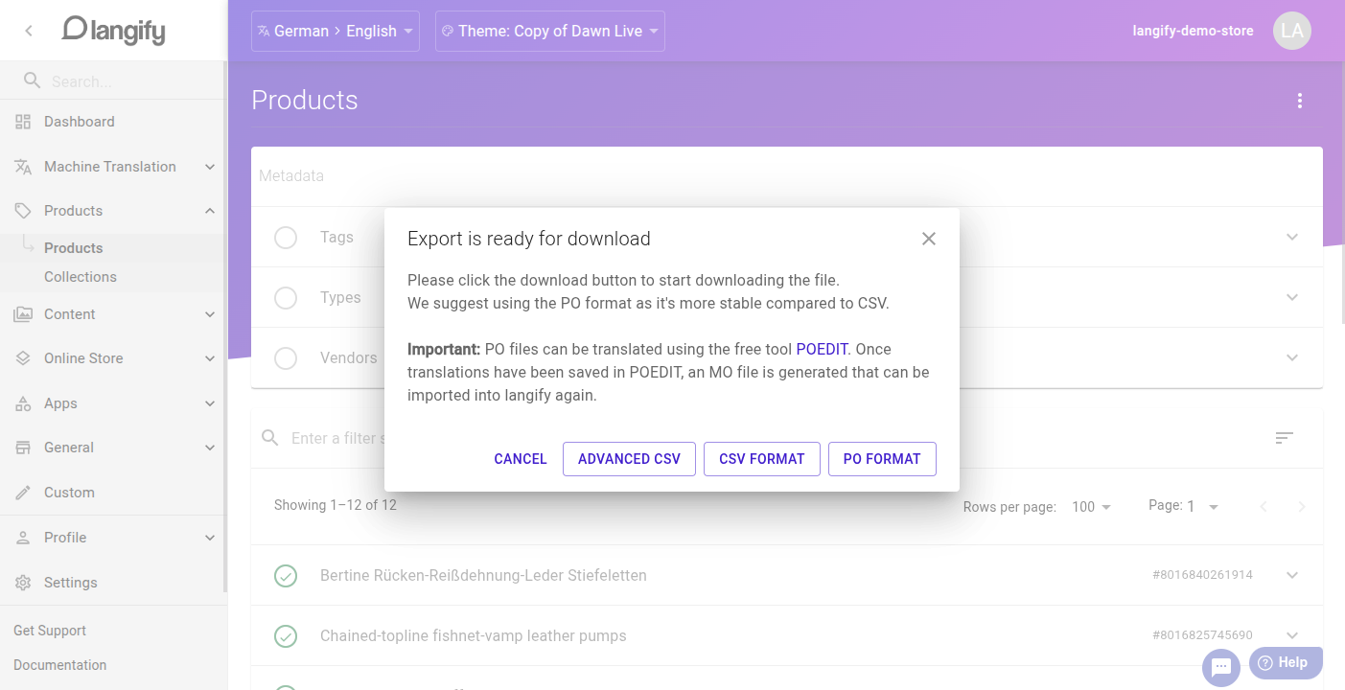Click the back arrow beside langify logo

(x=29, y=31)
